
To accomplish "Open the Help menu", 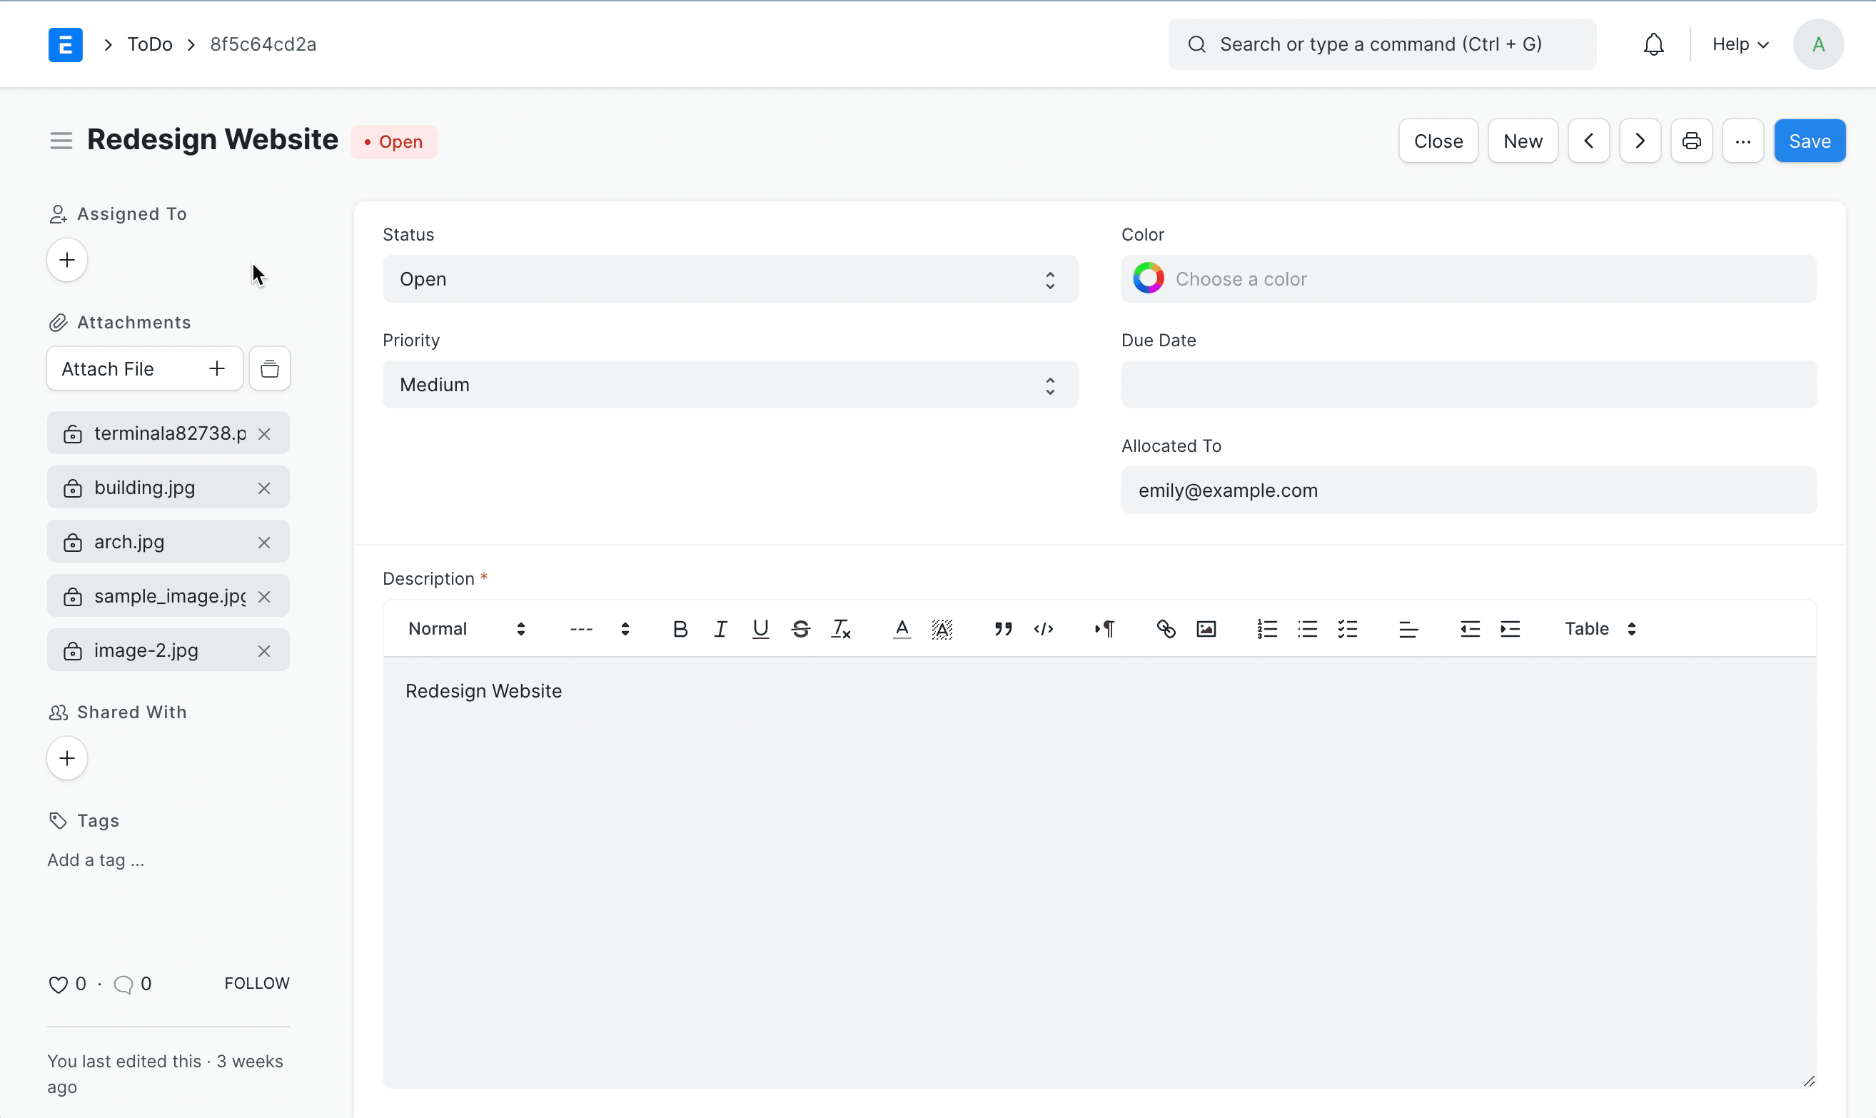I will (1740, 44).
